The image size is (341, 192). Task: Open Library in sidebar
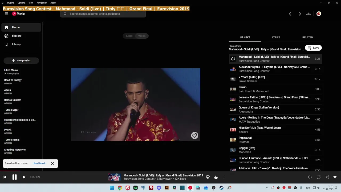point(21,44)
